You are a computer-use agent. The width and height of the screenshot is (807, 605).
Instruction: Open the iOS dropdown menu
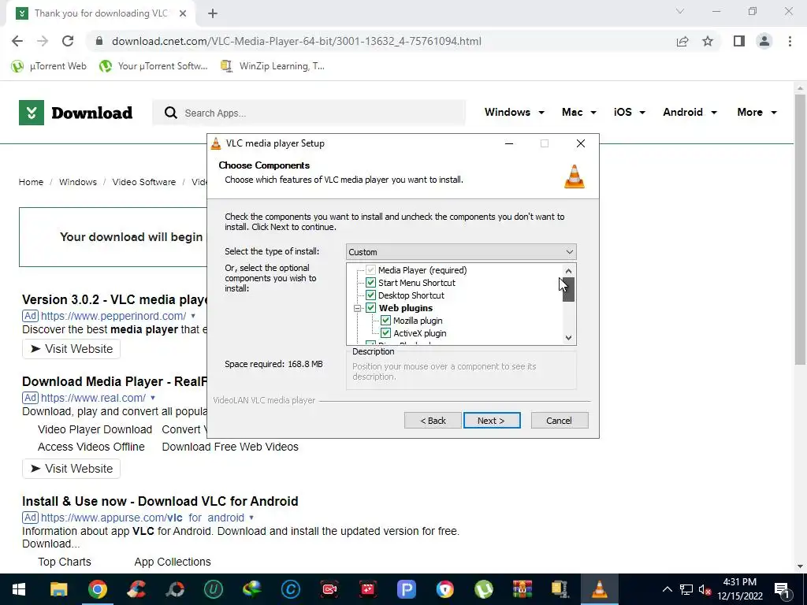point(629,112)
